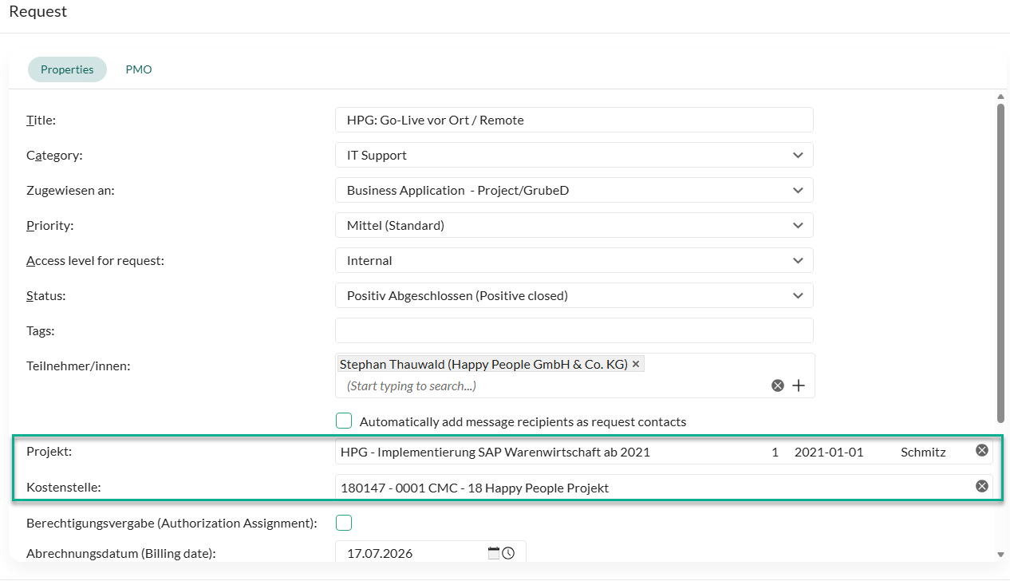Open the Status dropdown
The image size is (1010, 581).
(574, 295)
